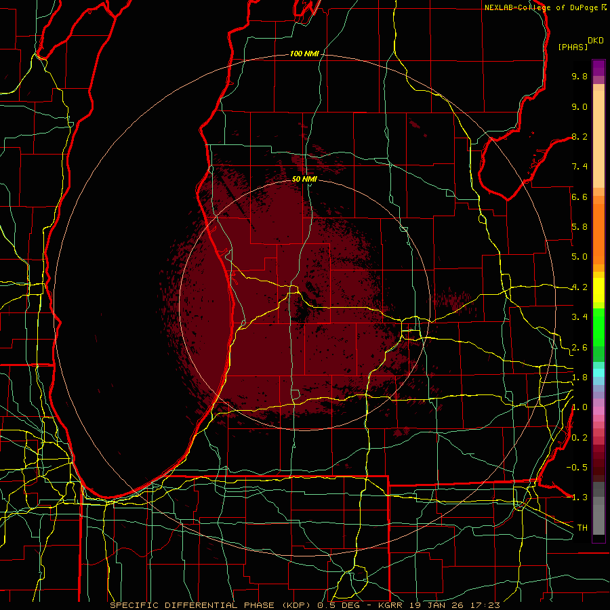
Task: Click the 3.4 value on the scale
Action: click(x=579, y=317)
